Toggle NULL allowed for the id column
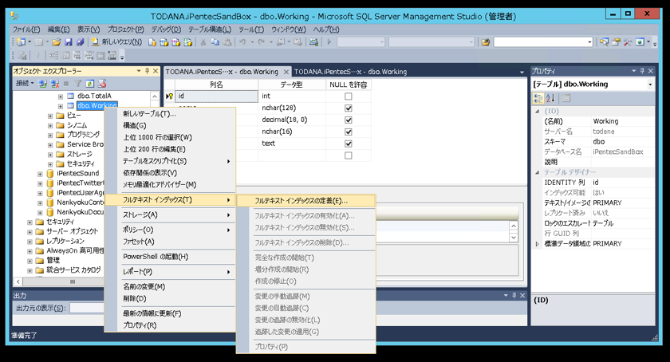 349,96
